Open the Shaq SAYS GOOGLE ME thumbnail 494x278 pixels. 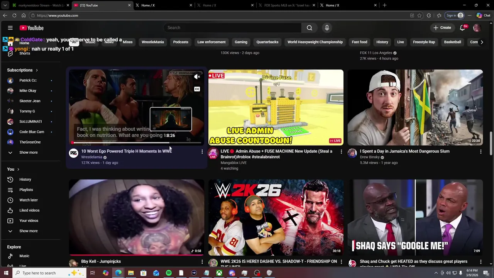[415, 217]
